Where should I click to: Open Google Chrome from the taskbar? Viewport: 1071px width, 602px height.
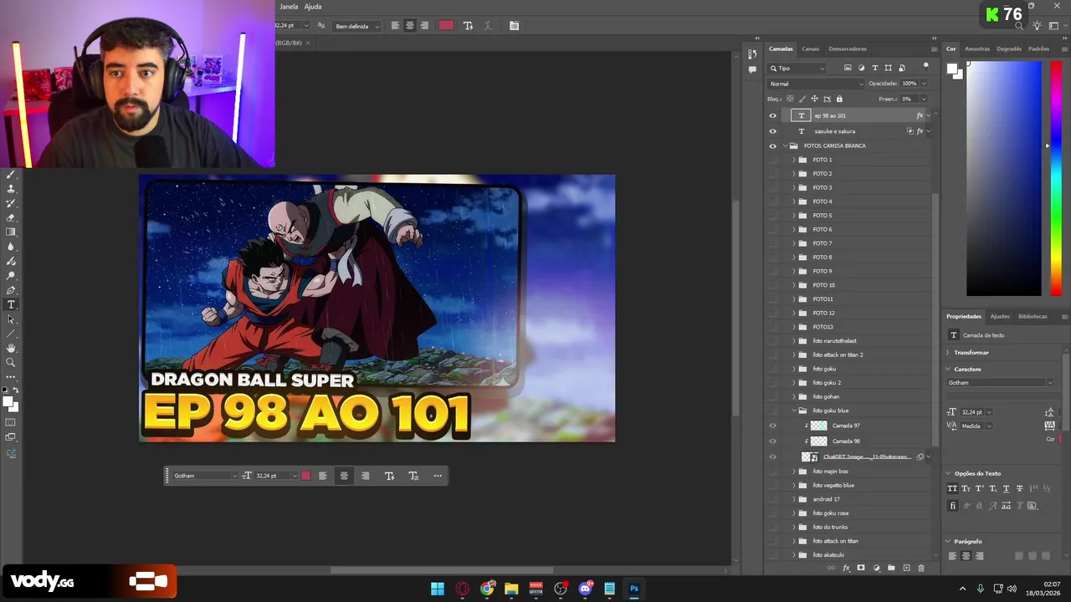487,589
